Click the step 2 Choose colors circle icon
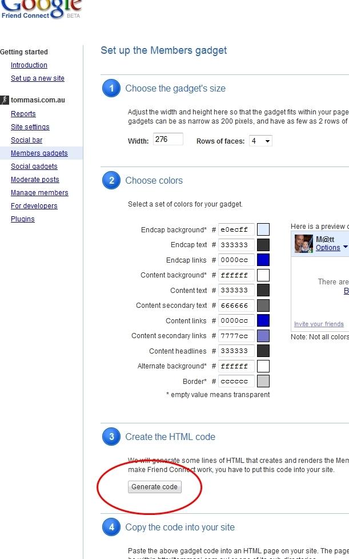 pyautogui.click(x=111, y=181)
